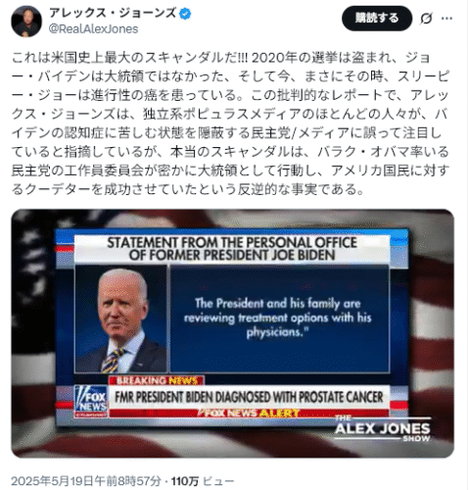Open the アレックス・ジョーンズ display name link
The width and height of the screenshot is (469, 490).
[x=113, y=14]
